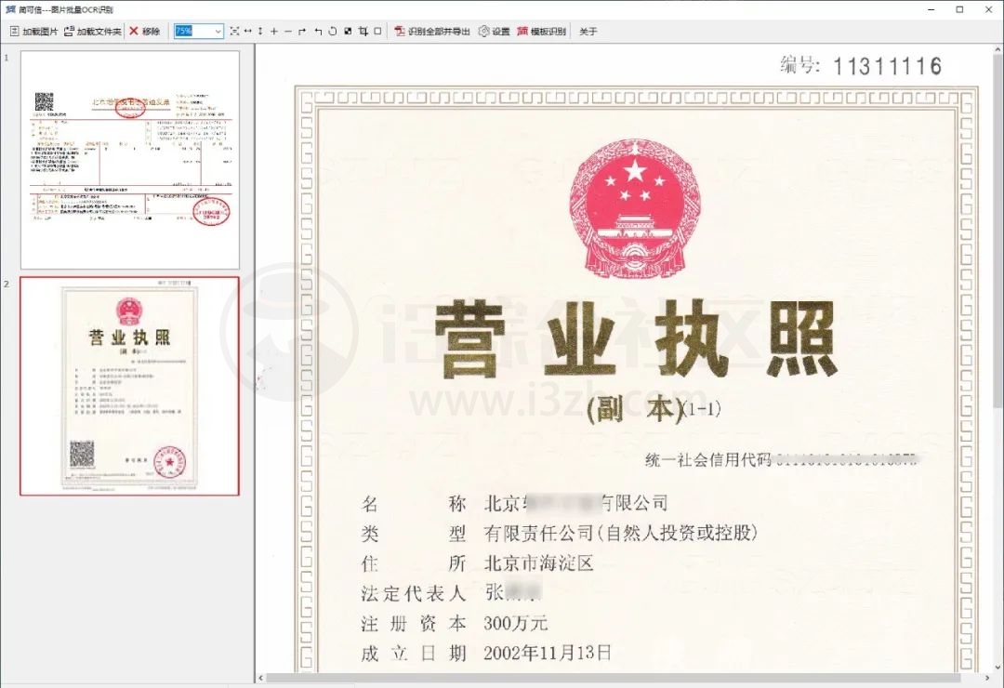1004x688 pixels.
Task: Open the 关于 (about) menu item
Action: 588,31
